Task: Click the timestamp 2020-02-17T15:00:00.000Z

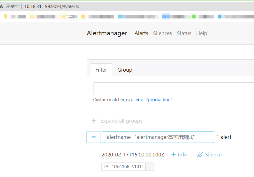Action: (x=133, y=155)
